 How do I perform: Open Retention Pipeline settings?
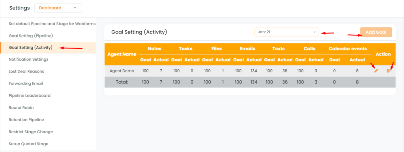[26, 120]
